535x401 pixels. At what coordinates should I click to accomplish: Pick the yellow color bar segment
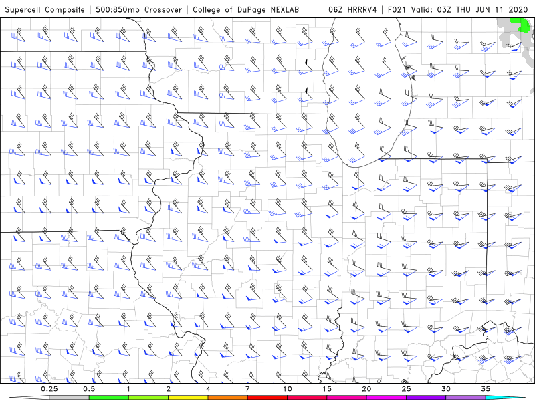[188, 398]
